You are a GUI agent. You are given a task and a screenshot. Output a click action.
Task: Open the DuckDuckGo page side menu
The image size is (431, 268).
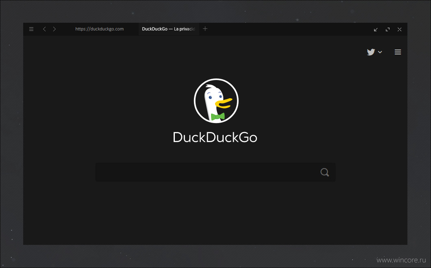point(398,52)
